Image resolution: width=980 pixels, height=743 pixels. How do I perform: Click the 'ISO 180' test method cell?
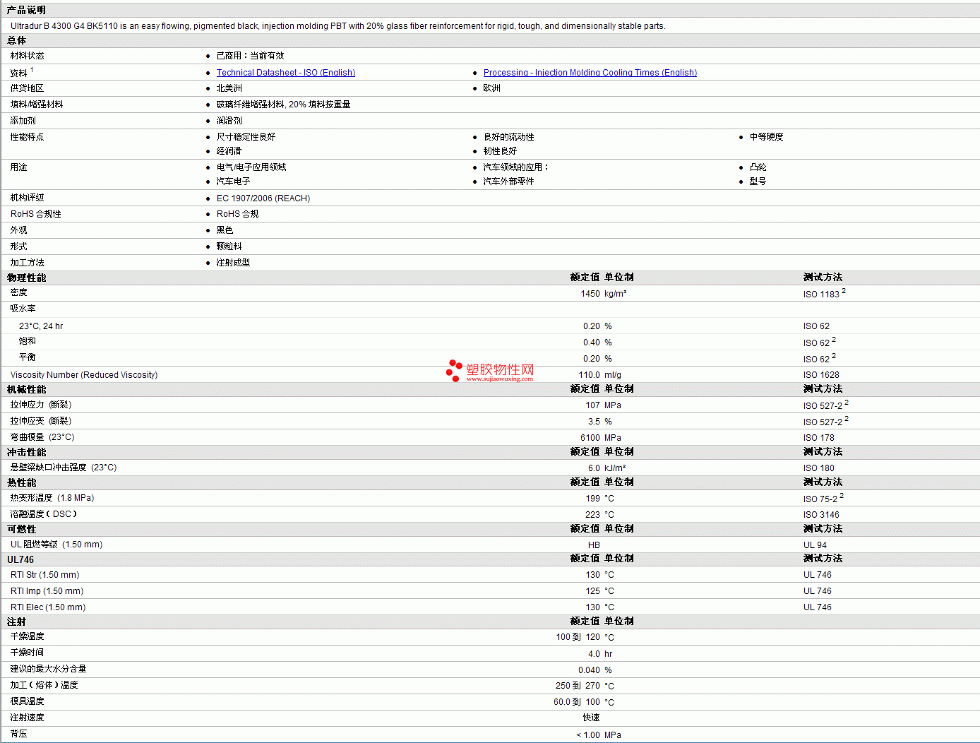(819, 468)
